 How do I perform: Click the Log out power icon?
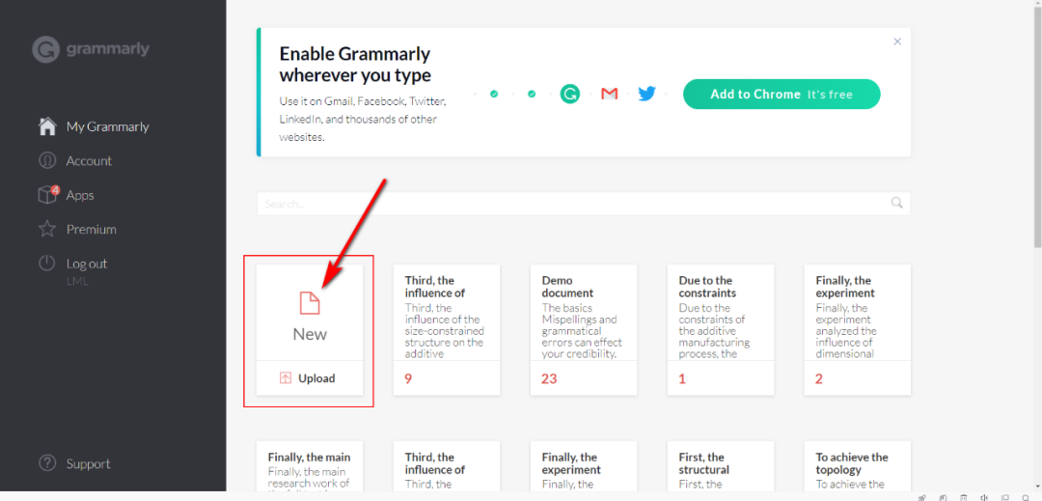coord(46,264)
